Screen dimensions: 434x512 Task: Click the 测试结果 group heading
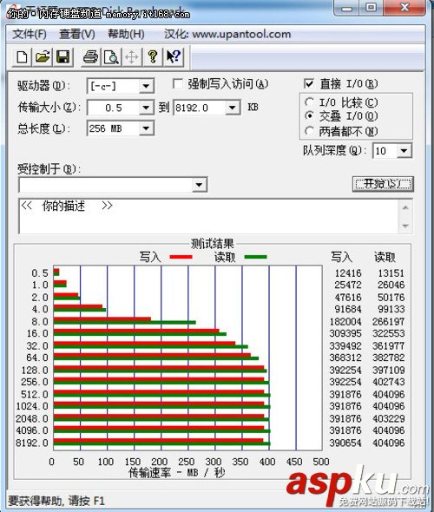[213, 244]
